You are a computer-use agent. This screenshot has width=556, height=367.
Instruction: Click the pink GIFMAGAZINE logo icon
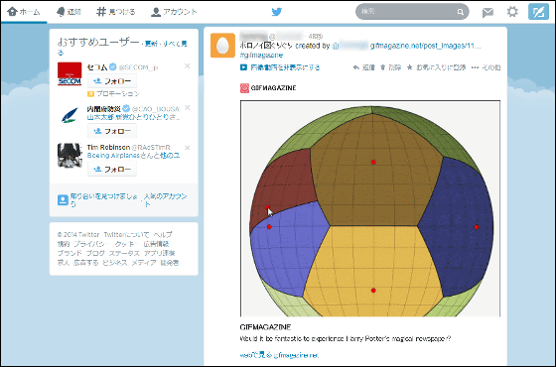click(x=244, y=88)
